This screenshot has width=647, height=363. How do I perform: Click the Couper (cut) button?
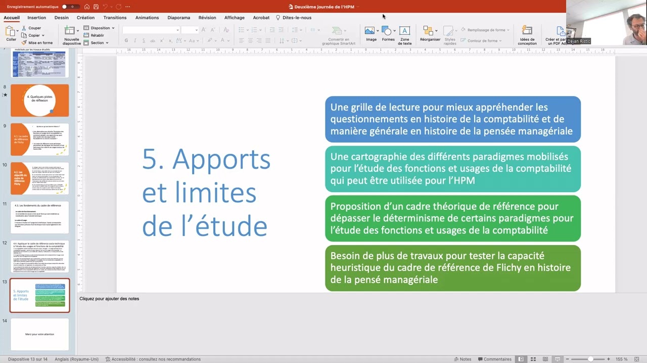(31, 28)
